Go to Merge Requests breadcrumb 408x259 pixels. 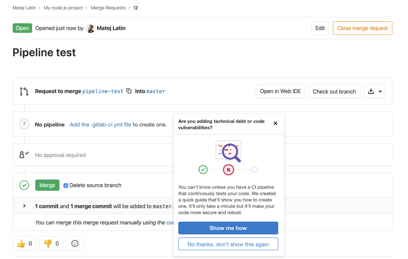point(108,8)
